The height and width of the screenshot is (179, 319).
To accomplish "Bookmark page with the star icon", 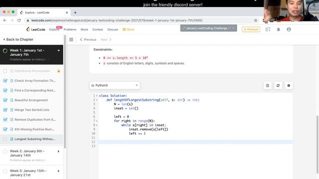I will [x=256, y=20].
